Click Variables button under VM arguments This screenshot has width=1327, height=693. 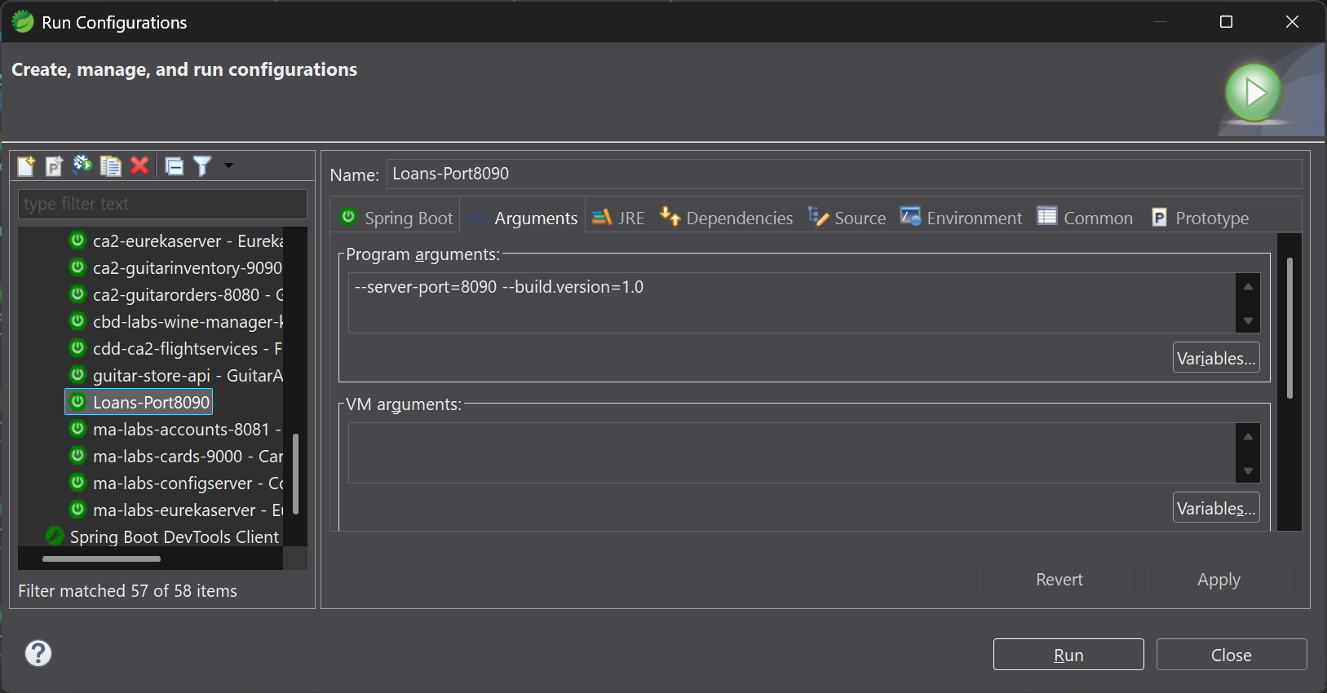(1216, 508)
